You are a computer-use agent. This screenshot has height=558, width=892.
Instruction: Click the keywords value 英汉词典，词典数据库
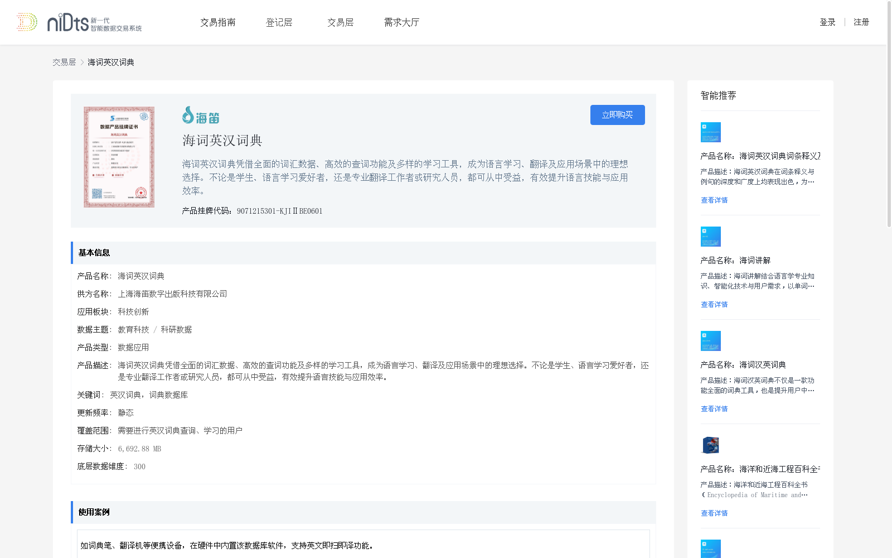click(149, 395)
